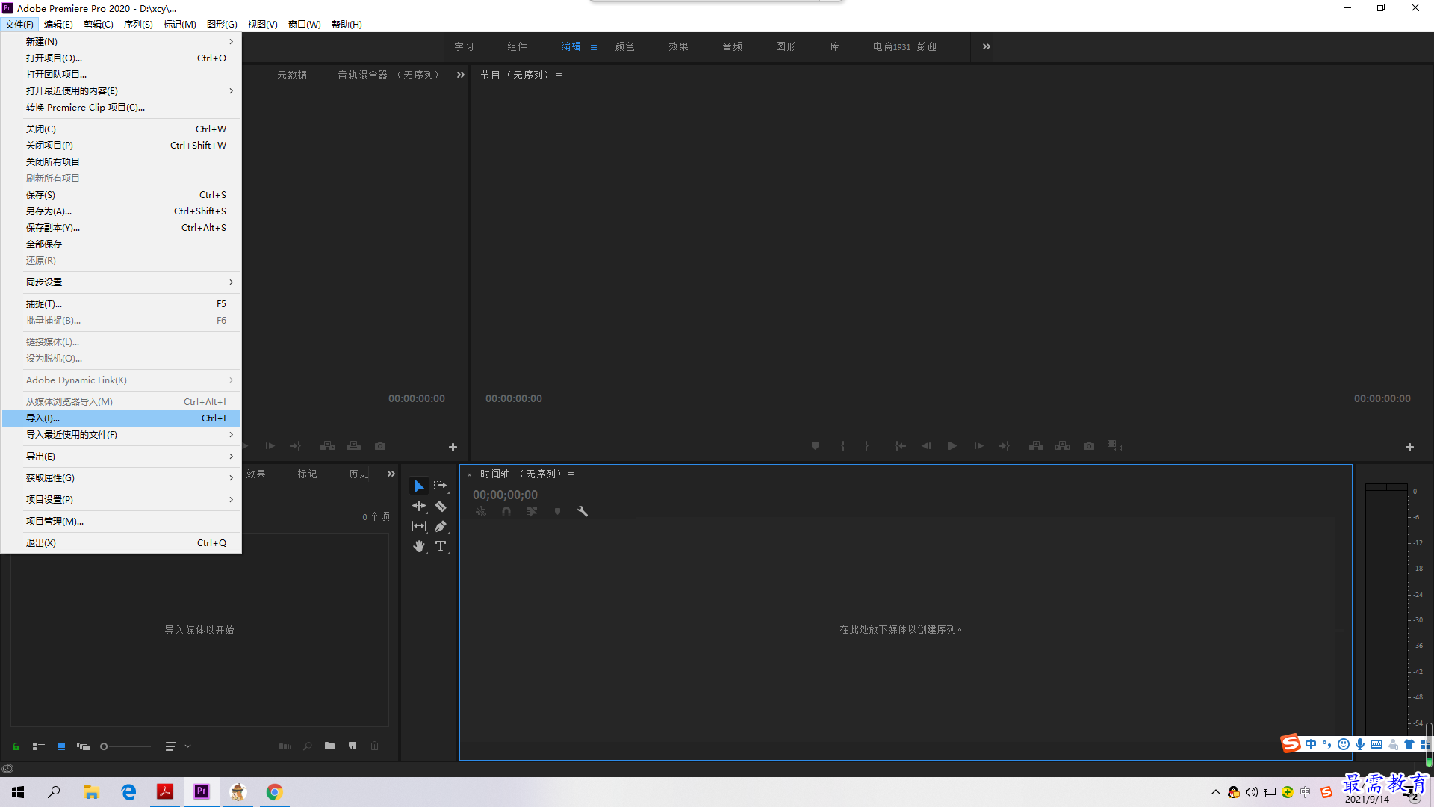1434x807 pixels.
Task: Open comparison view in Program monitor
Action: tap(1115, 446)
